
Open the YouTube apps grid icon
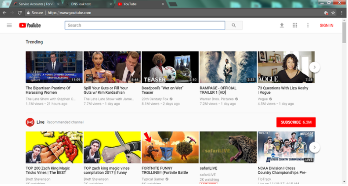(x=295, y=26)
